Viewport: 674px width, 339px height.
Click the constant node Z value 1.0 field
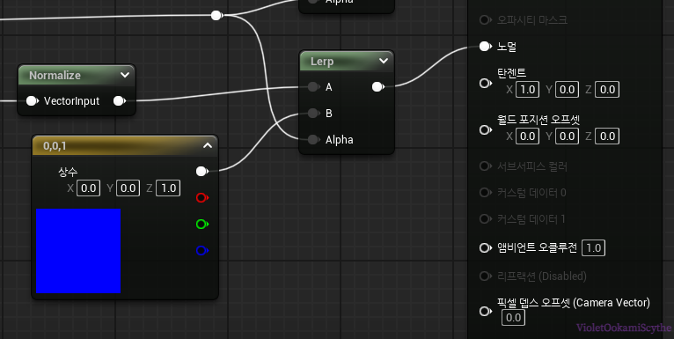pyautogui.click(x=168, y=188)
